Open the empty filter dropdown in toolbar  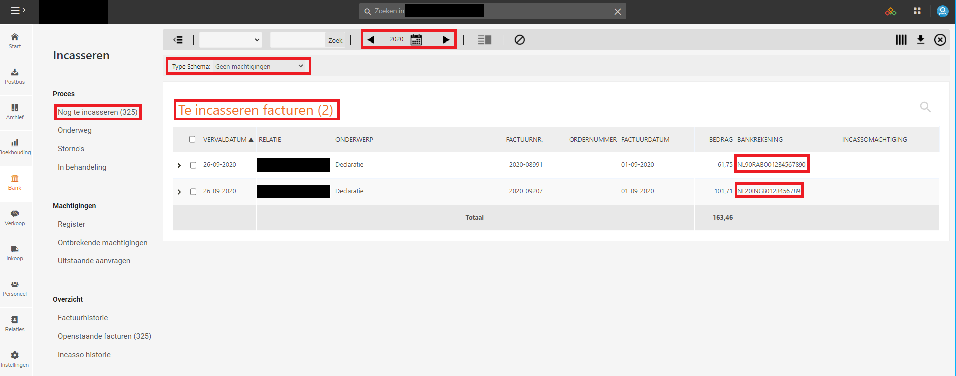[x=230, y=40]
